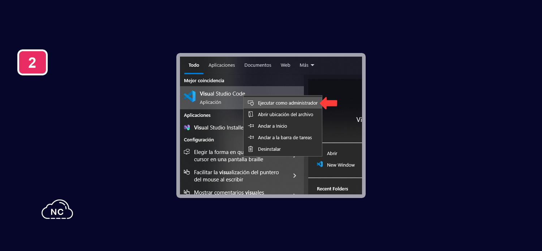Image resolution: width=542 pixels, height=251 pixels.
Task: Click icon beside Elegir la forma setting
Action: click(187, 152)
